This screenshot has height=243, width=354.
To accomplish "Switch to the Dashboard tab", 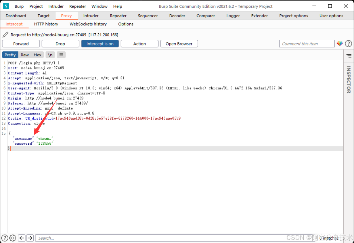I will coord(16,16).
